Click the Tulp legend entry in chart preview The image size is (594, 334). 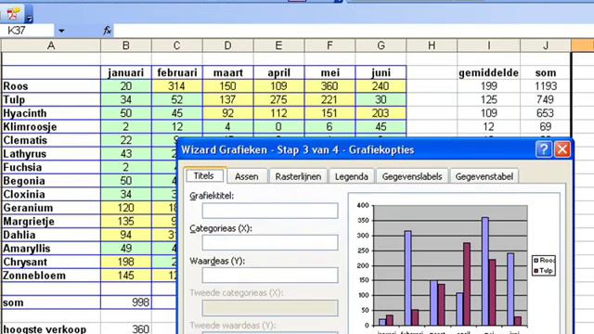pos(544,271)
